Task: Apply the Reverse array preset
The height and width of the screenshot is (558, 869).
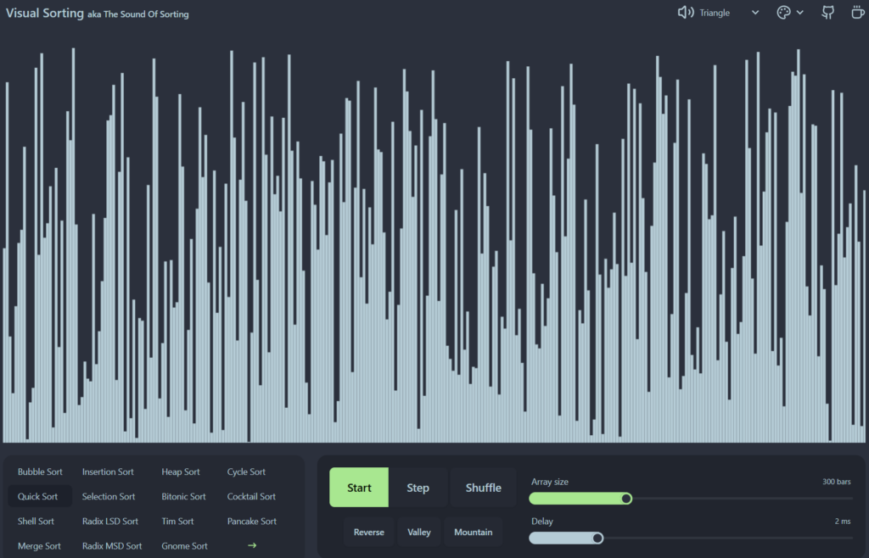Action: point(368,533)
